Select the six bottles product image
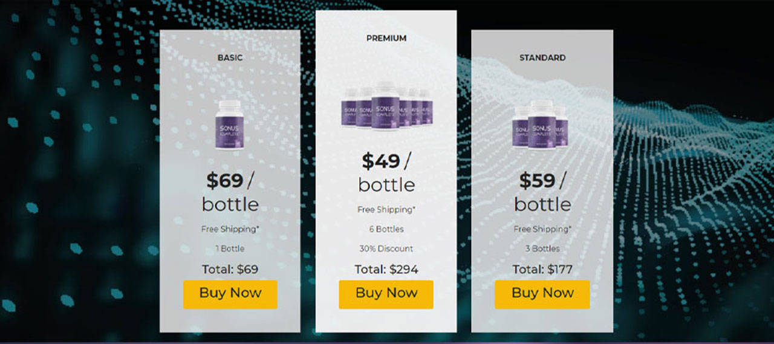Image resolution: width=774 pixels, height=344 pixels. tap(386, 105)
